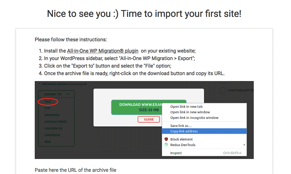Pick the Amazon S3 export option
The width and height of the screenshot is (291, 174).
point(53,129)
